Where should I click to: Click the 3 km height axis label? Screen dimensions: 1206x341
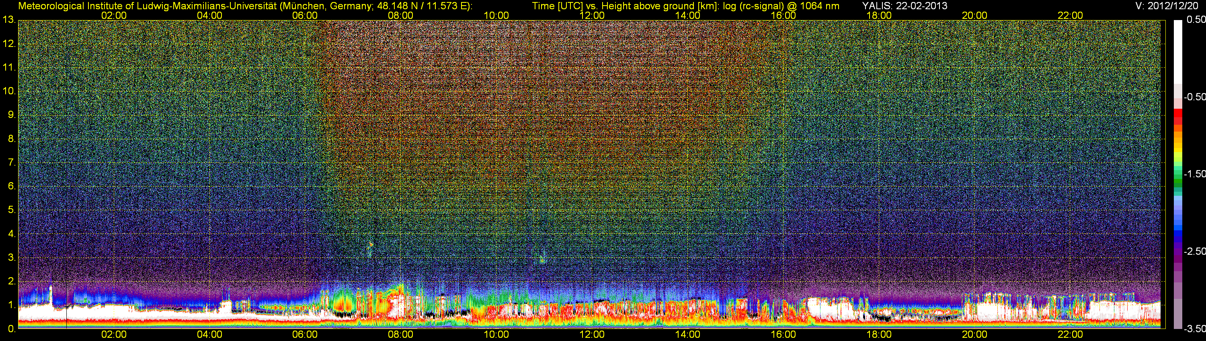(11, 258)
